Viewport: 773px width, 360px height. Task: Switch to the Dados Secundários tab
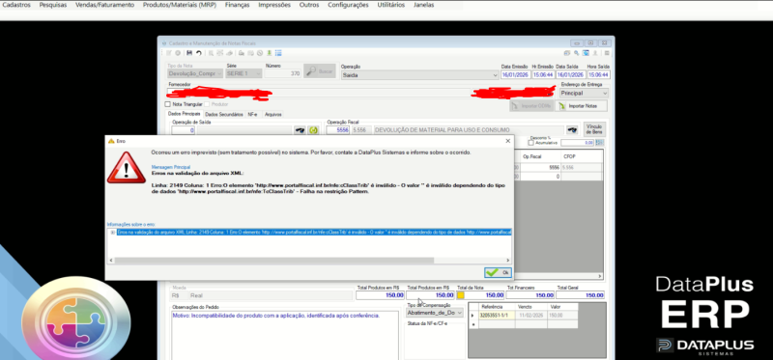pyautogui.click(x=224, y=114)
